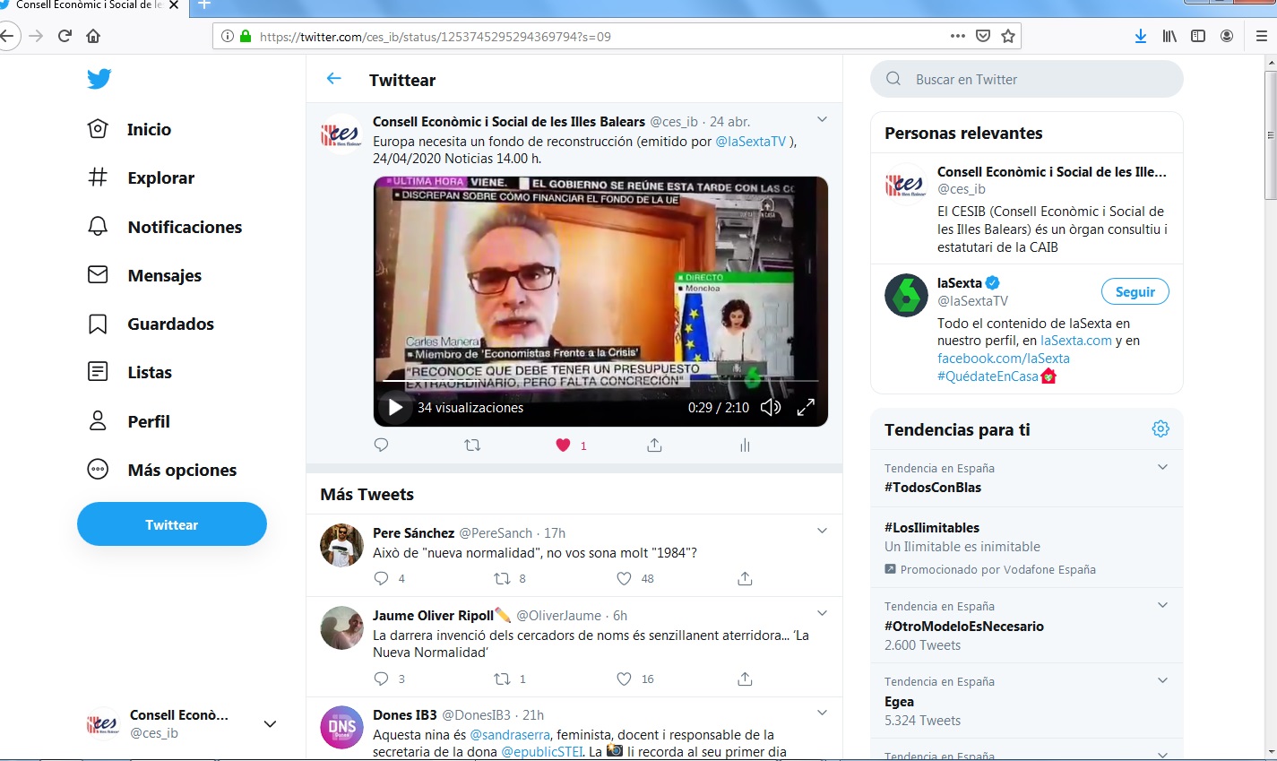Go to Notificaciones in sidebar
Image resolution: width=1277 pixels, height=761 pixels.
pos(184,227)
